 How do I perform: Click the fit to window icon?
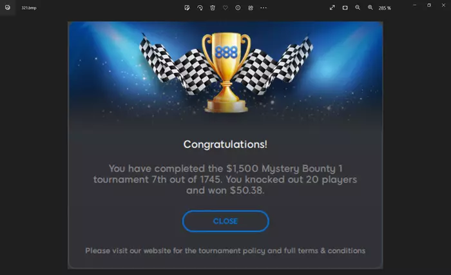345,8
